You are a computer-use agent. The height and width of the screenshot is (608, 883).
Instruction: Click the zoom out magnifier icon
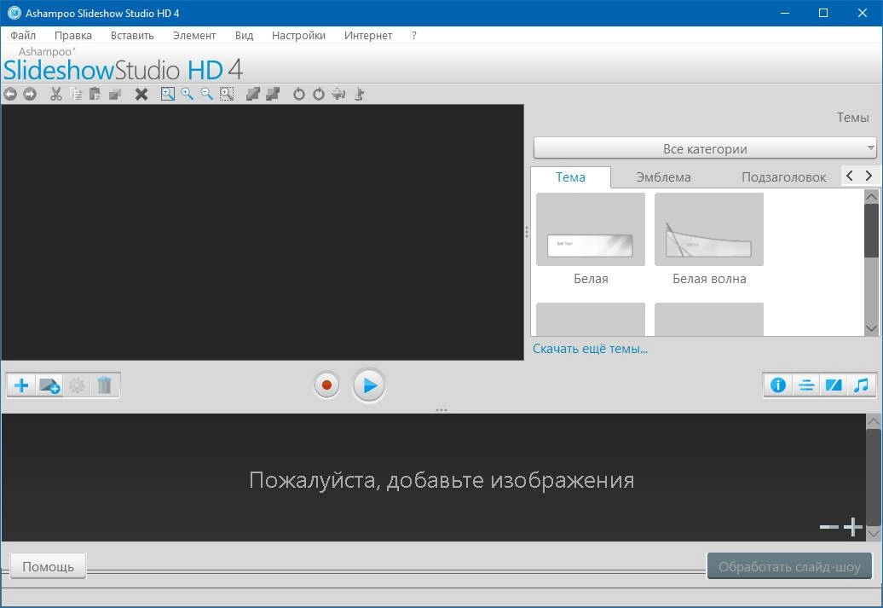click(x=206, y=94)
